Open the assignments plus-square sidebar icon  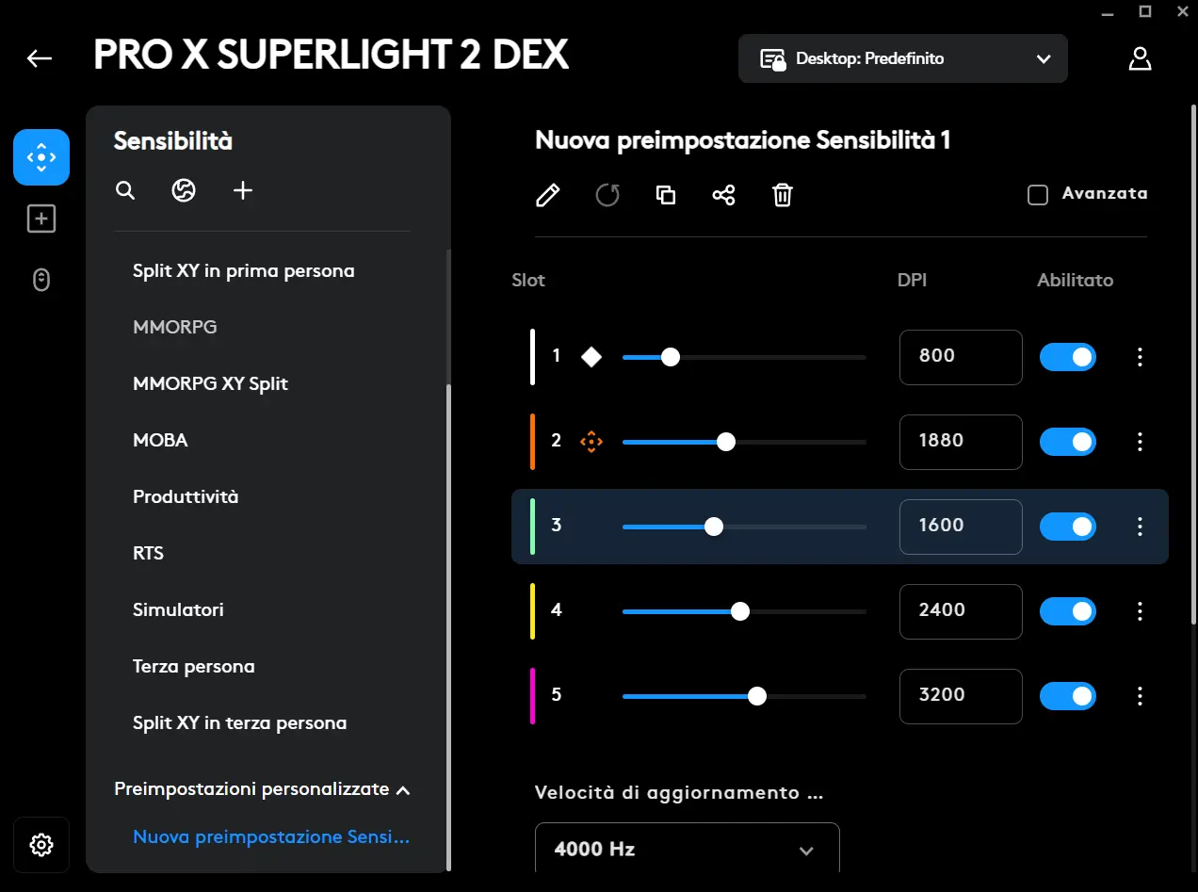[41, 219]
